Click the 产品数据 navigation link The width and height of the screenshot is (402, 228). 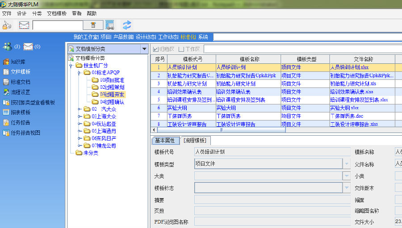point(123,37)
